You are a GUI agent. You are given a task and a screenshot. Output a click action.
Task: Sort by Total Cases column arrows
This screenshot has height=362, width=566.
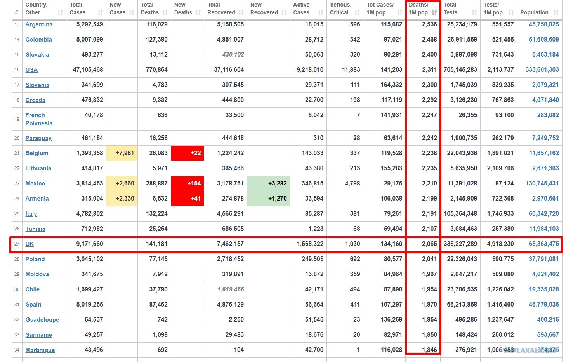[x=101, y=12]
